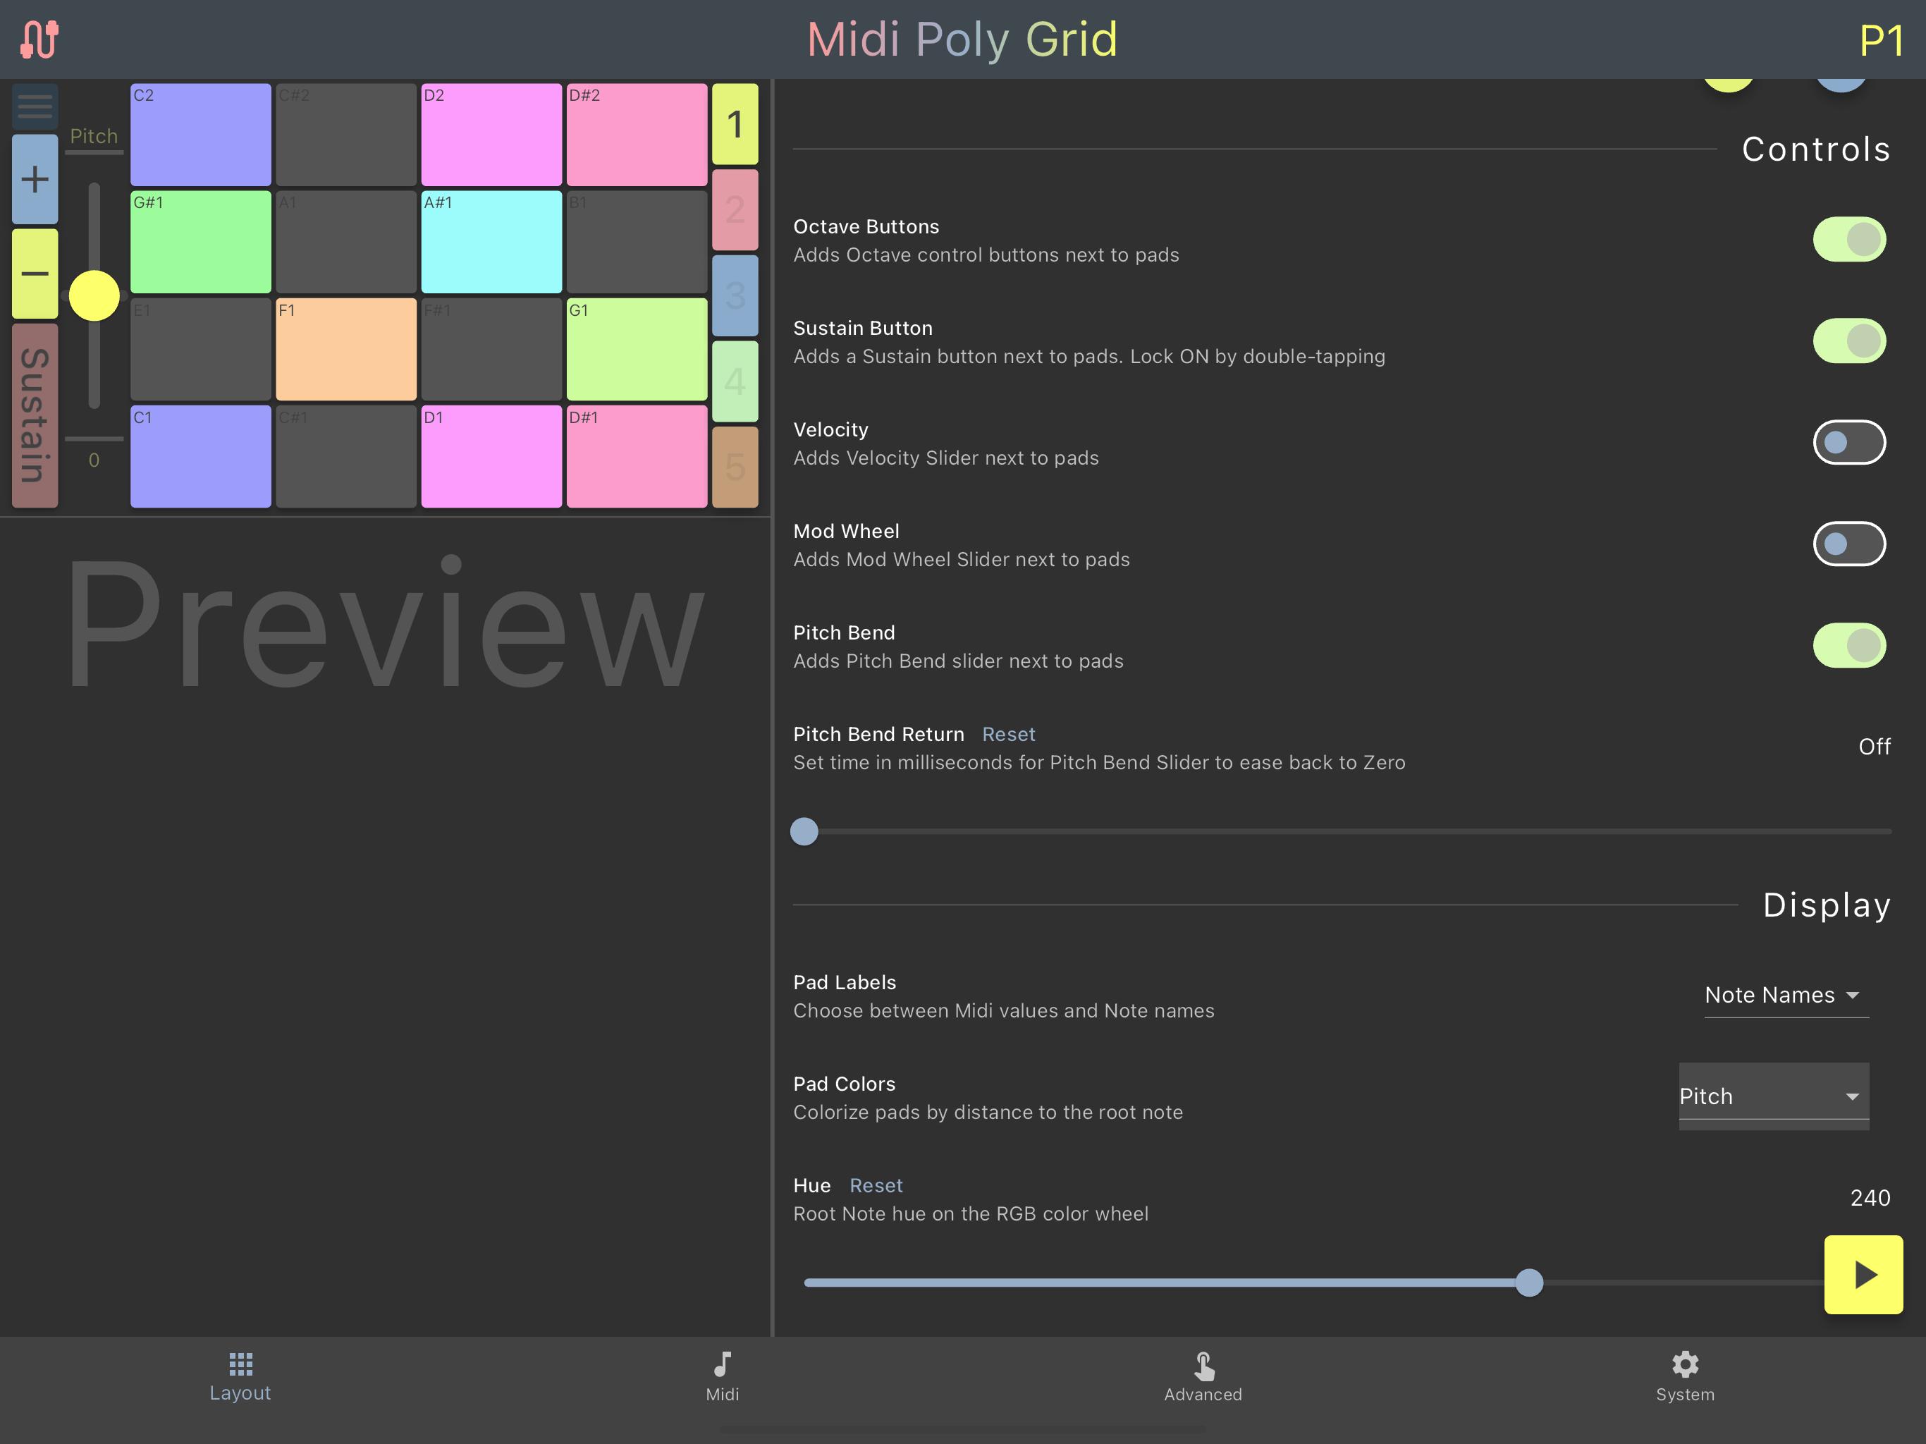
Task: Click the P1 preset label
Action: point(1881,40)
